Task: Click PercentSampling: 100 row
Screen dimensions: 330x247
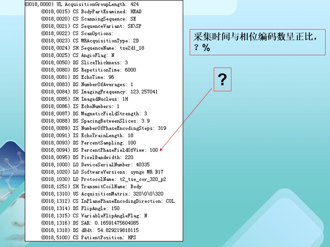Action: click(x=89, y=143)
